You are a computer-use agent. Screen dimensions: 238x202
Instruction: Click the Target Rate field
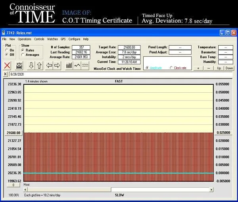coord(129,47)
